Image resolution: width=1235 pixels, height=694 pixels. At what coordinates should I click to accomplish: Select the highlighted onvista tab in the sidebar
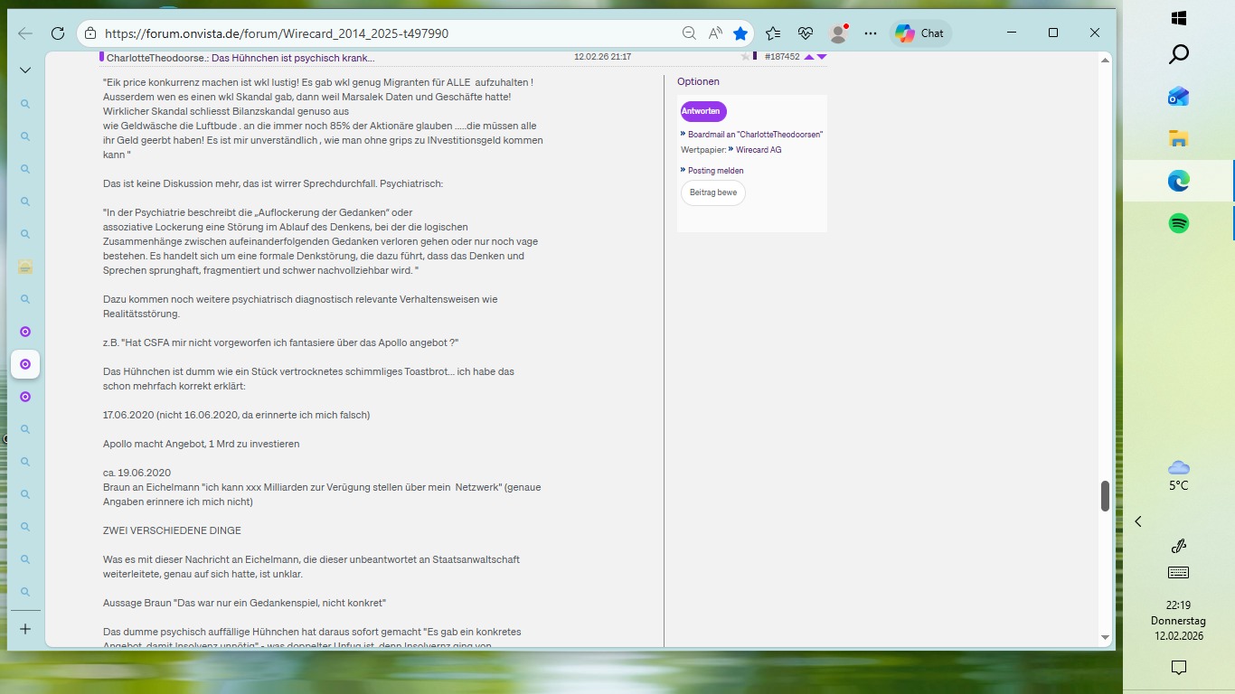pos(24,364)
